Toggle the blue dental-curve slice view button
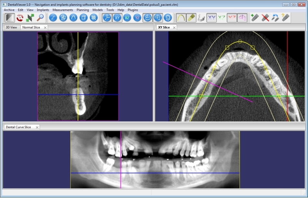The height and width of the screenshot is (204, 308). pyautogui.click(x=147, y=18)
